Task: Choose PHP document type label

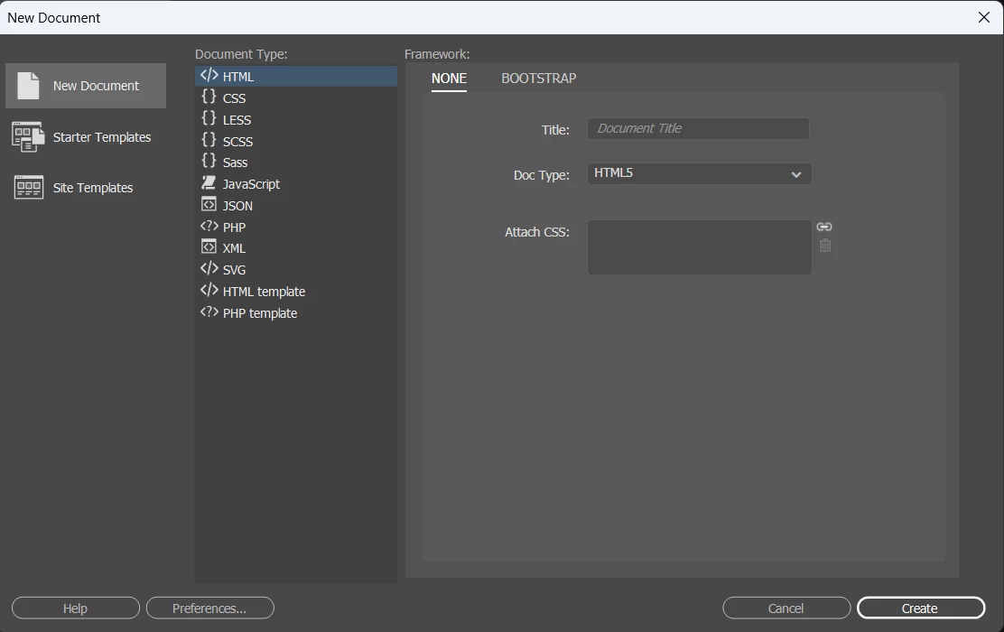Action: [x=235, y=228]
